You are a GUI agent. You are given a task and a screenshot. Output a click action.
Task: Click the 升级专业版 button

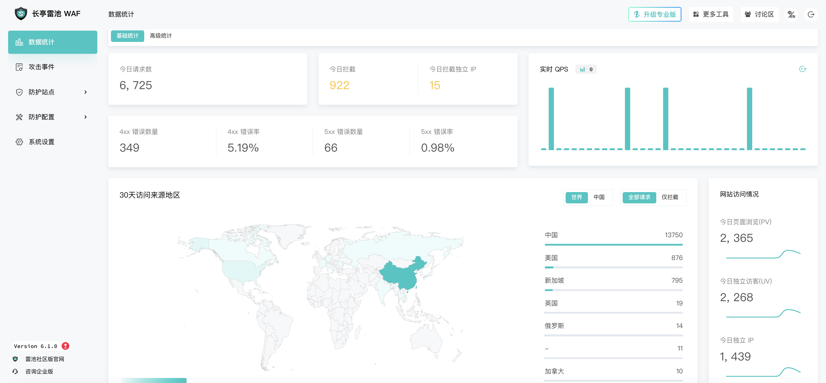click(x=655, y=14)
